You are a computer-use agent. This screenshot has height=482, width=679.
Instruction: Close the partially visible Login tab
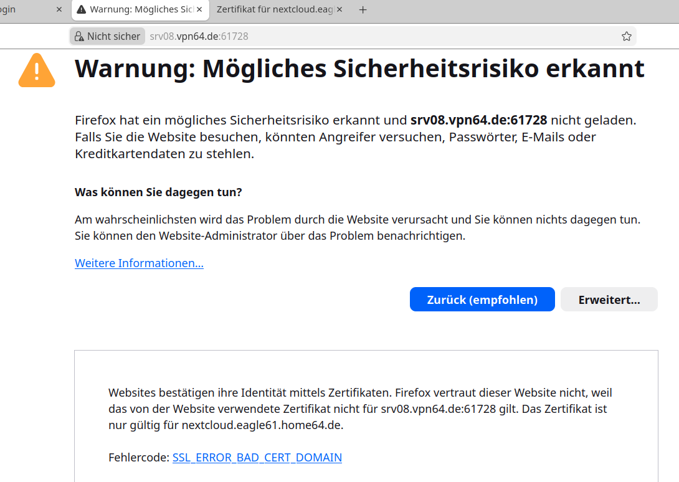click(59, 10)
